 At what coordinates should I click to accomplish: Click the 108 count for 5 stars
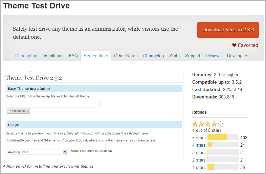coord(244,138)
